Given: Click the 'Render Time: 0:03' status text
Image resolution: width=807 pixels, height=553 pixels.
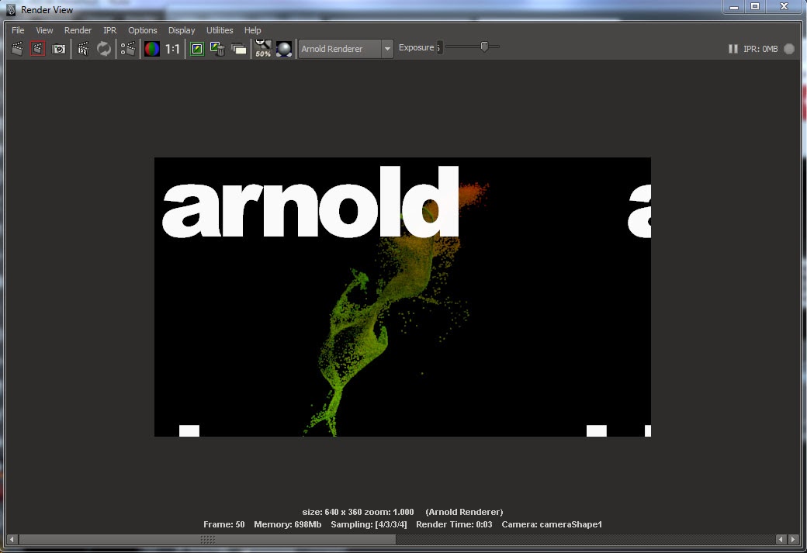Looking at the screenshot, I should (454, 524).
